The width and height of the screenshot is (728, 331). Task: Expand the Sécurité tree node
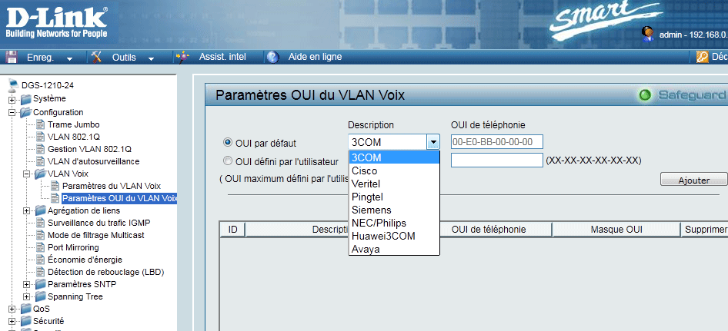click(x=12, y=322)
